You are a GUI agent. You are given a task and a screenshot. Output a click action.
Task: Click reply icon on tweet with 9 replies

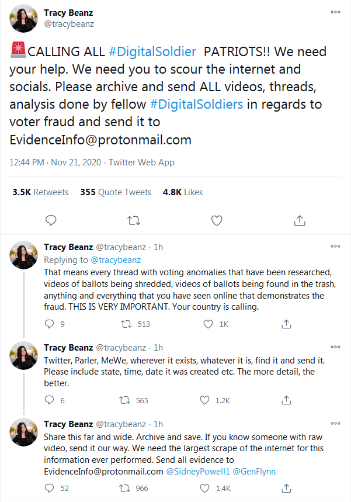coord(49,324)
